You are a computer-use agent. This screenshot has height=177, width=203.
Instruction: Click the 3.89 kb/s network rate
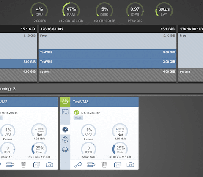point(120,139)
